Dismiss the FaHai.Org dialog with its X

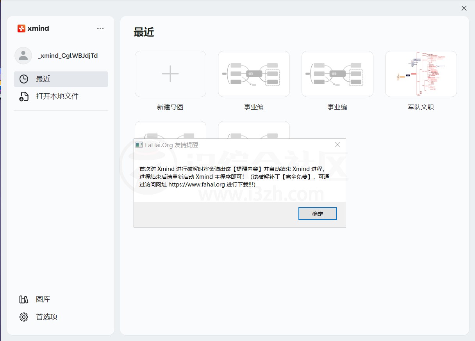pos(337,144)
